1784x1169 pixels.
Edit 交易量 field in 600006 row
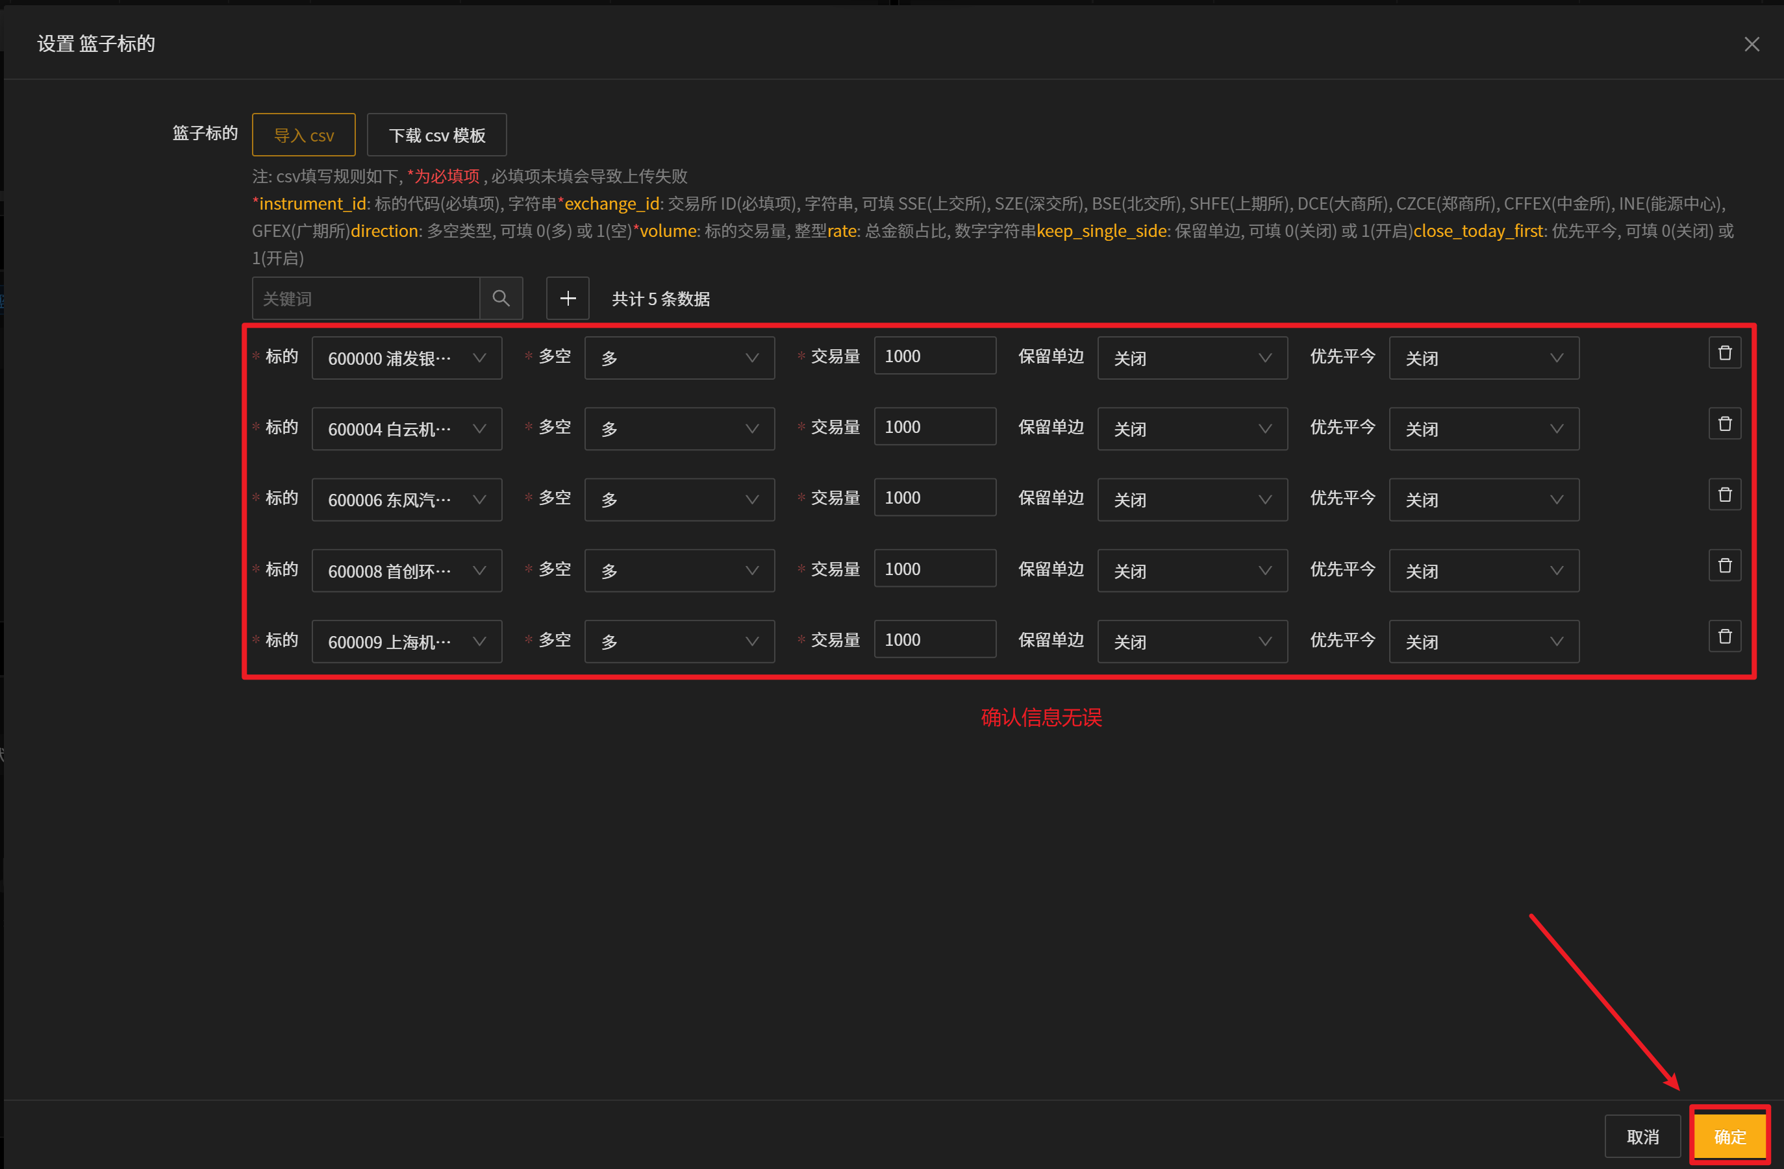(935, 497)
